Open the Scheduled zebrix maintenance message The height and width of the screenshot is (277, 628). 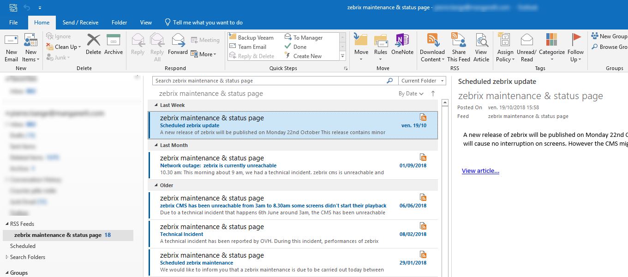pos(293,262)
